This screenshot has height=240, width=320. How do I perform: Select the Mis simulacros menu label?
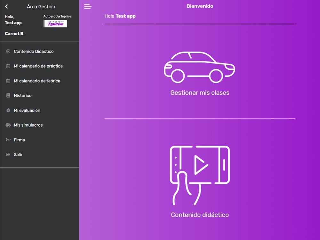(x=28, y=125)
